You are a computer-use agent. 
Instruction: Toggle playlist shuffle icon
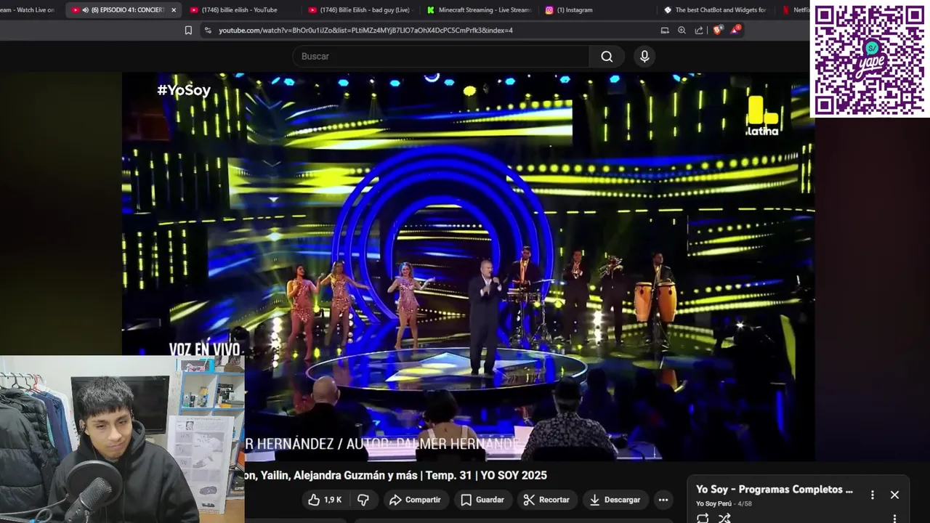724,518
